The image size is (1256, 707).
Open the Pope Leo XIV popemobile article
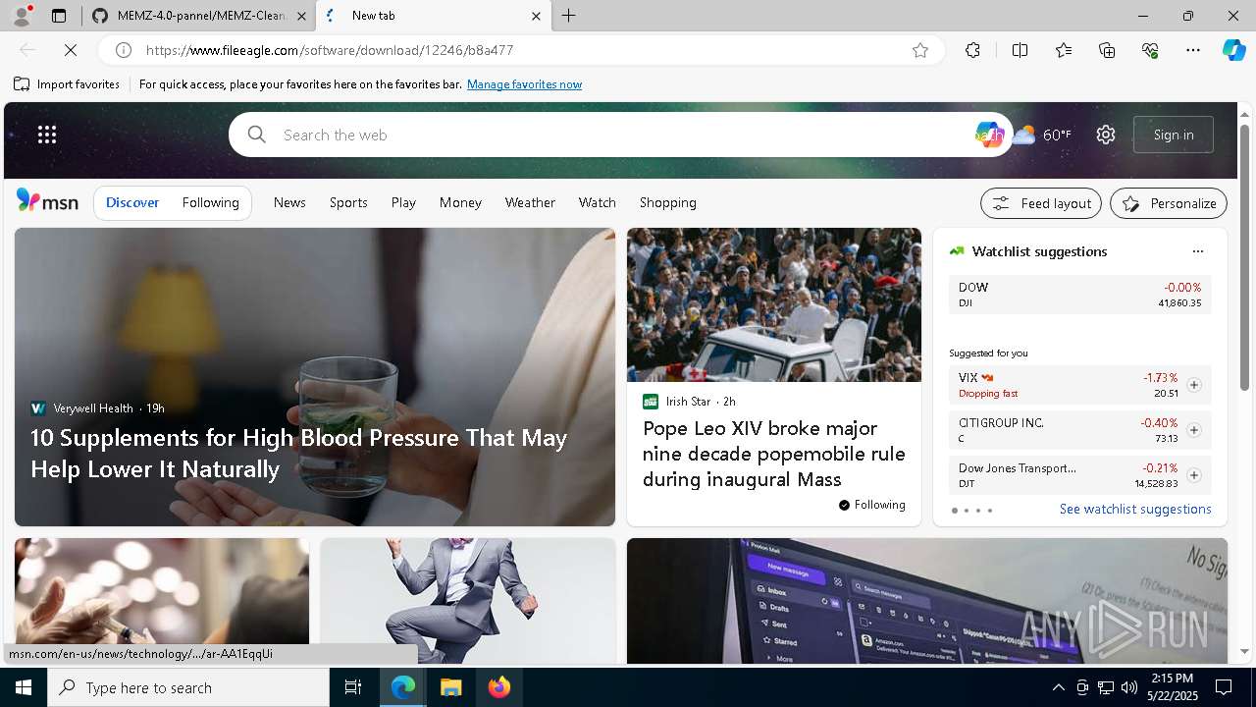click(x=774, y=454)
